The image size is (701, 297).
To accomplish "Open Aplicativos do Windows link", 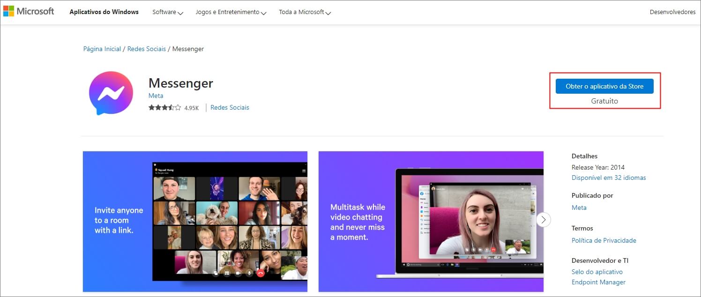I will coord(104,12).
